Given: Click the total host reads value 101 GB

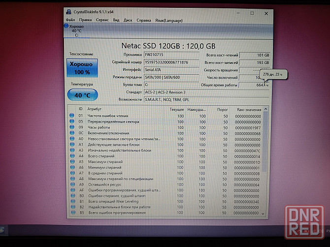Looking at the screenshot, I should (x=255, y=55).
